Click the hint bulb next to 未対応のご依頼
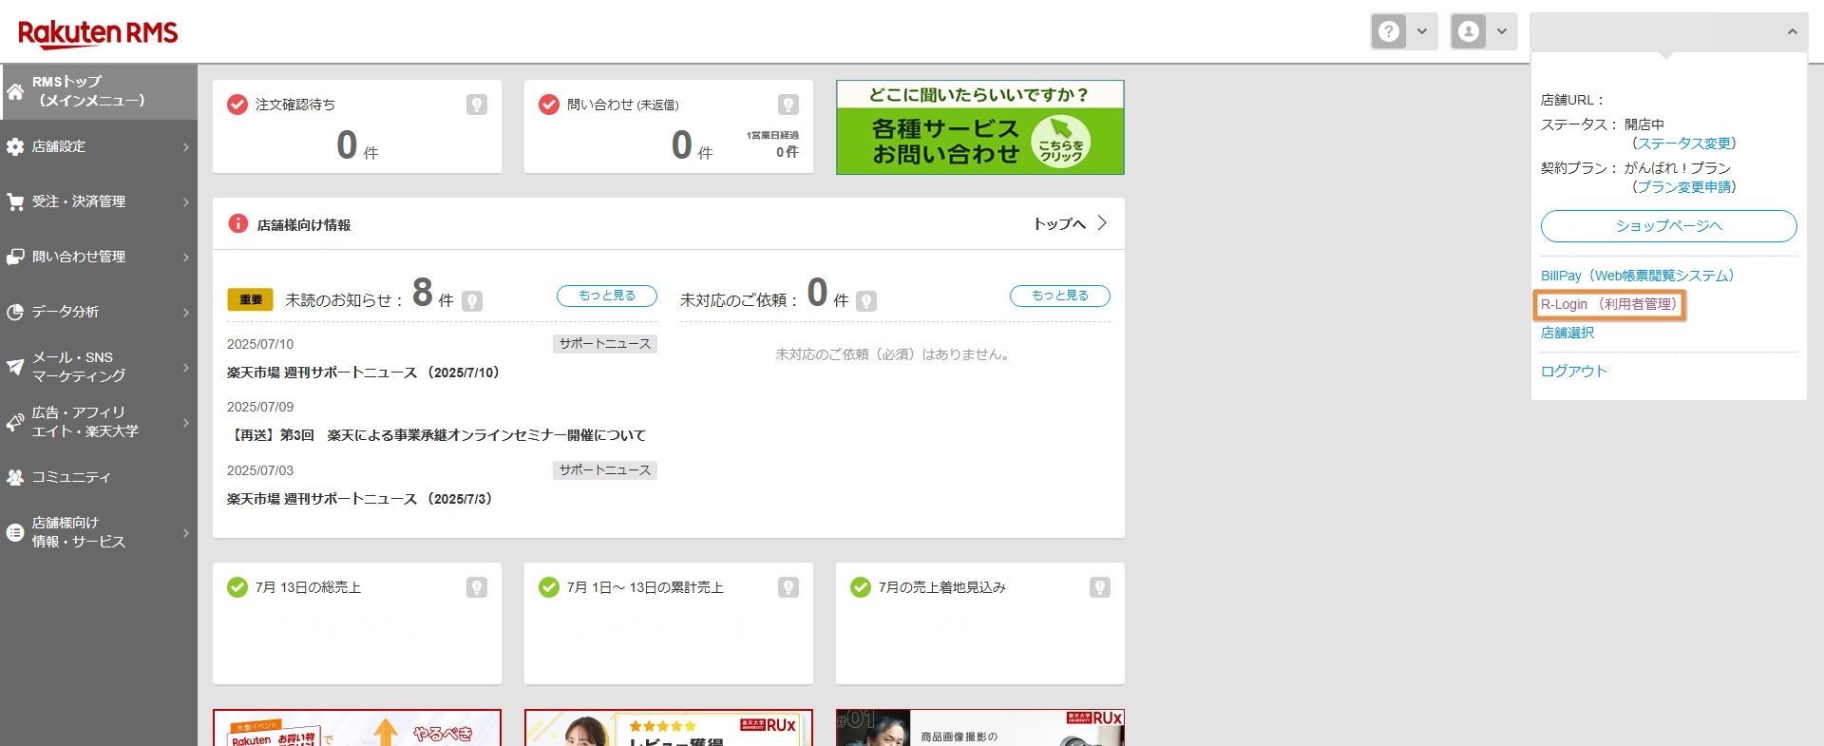The image size is (1824, 746). [x=866, y=301]
